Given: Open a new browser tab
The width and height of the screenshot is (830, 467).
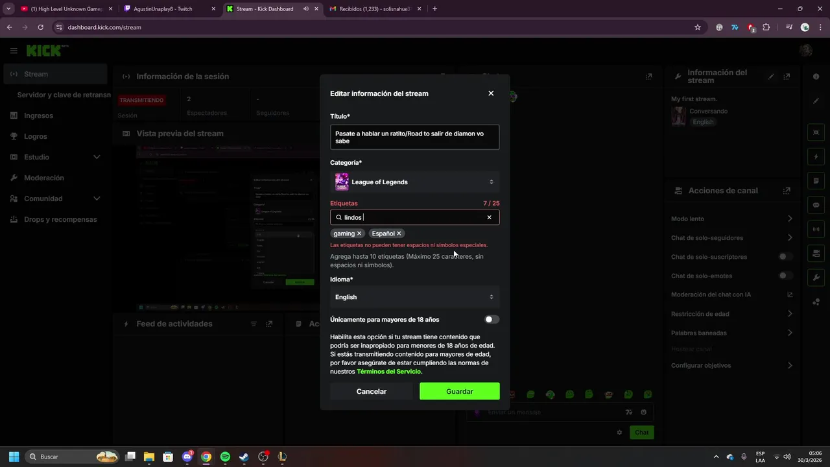Looking at the screenshot, I should tap(434, 9).
